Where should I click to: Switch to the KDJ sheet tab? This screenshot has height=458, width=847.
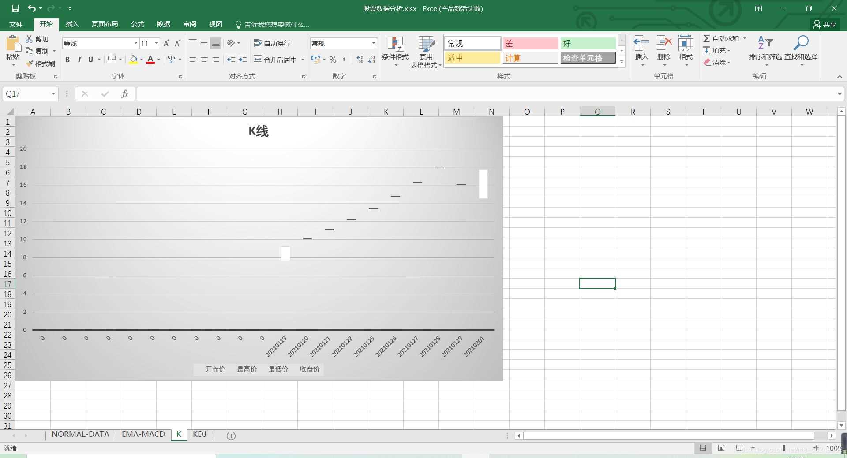(199, 434)
